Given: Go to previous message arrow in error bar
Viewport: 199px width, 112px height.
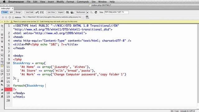Looking at the screenshot, I should coord(2,22).
